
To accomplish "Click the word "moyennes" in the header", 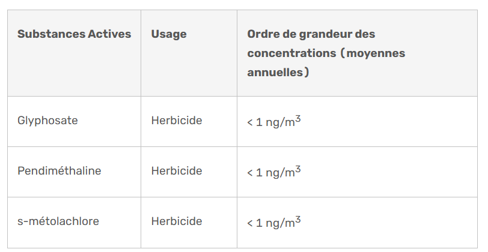I will [377, 53].
